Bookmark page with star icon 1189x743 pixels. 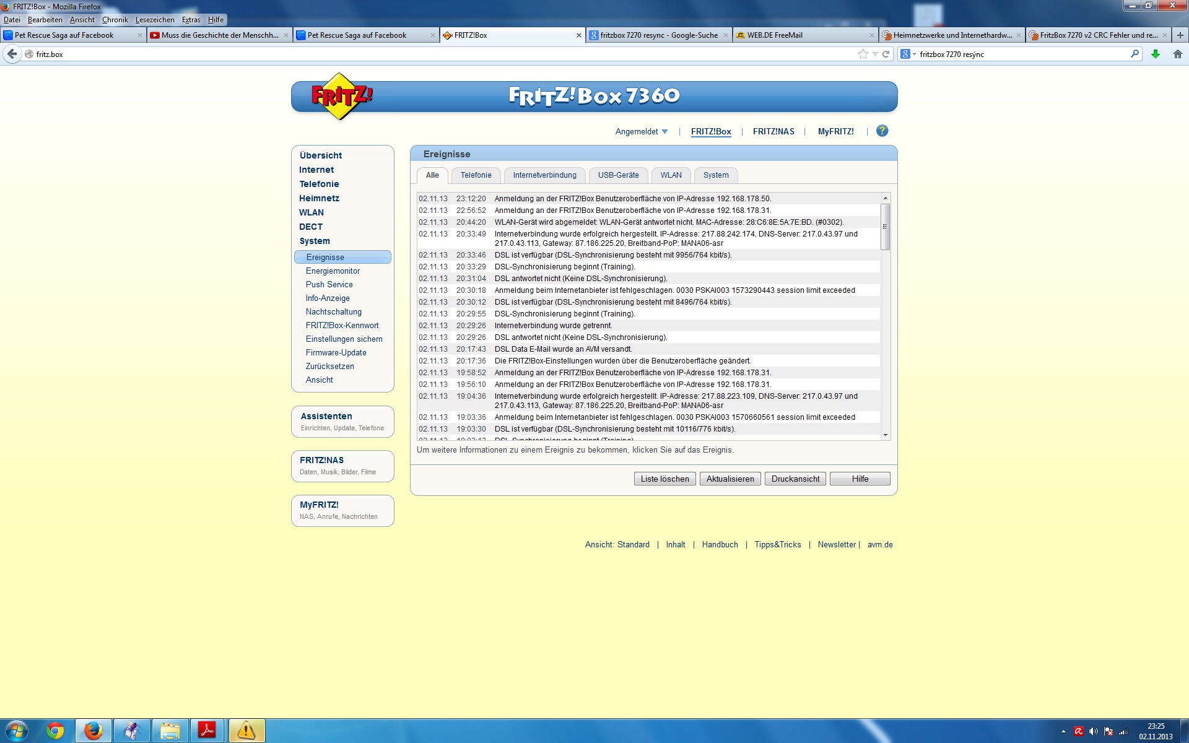coord(863,54)
